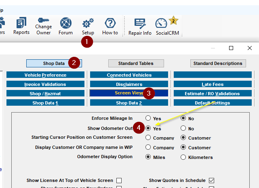Close the setup window
Viewport: 259px width, 188px height.
(250, 48)
